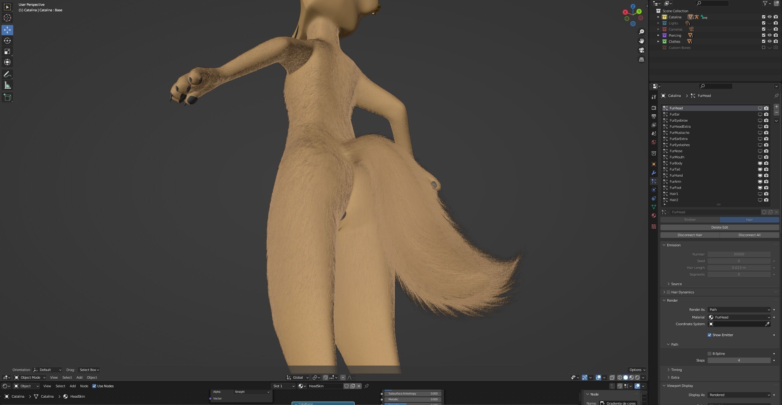The height and width of the screenshot is (405, 782).
Task: Open the Output properties tab
Action: (654, 116)
